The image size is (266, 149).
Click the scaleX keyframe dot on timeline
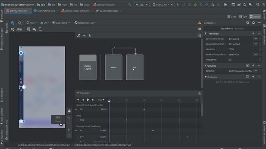click(153, 130)
